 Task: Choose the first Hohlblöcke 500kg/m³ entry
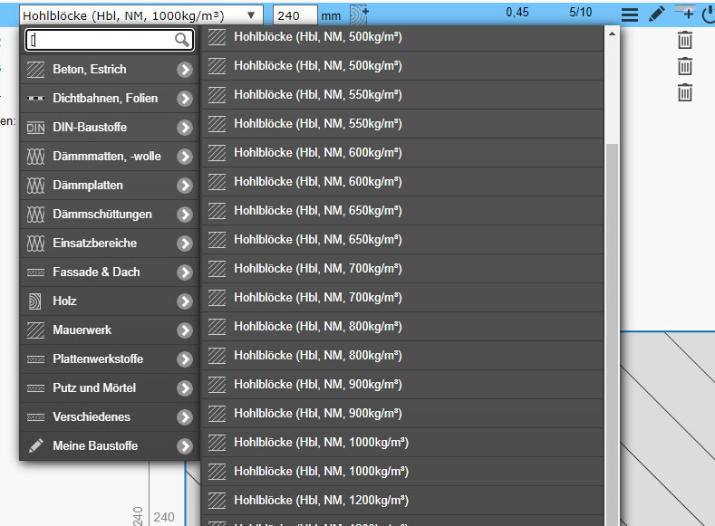(317, 37)
